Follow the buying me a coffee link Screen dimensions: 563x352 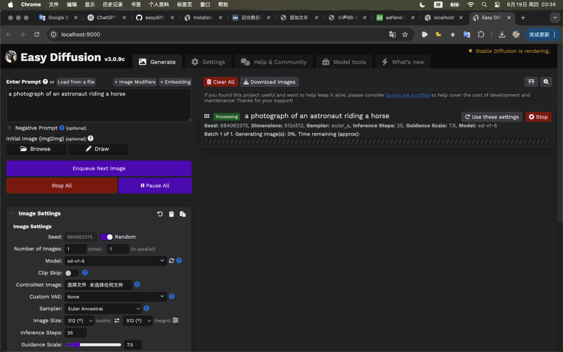coord(407,95)
